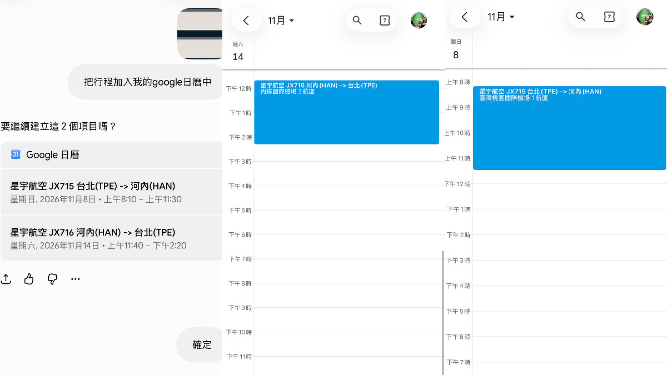
Task: Select the 要繼續建立這 2 個項目嗎 text
Action: coord(58,126)
